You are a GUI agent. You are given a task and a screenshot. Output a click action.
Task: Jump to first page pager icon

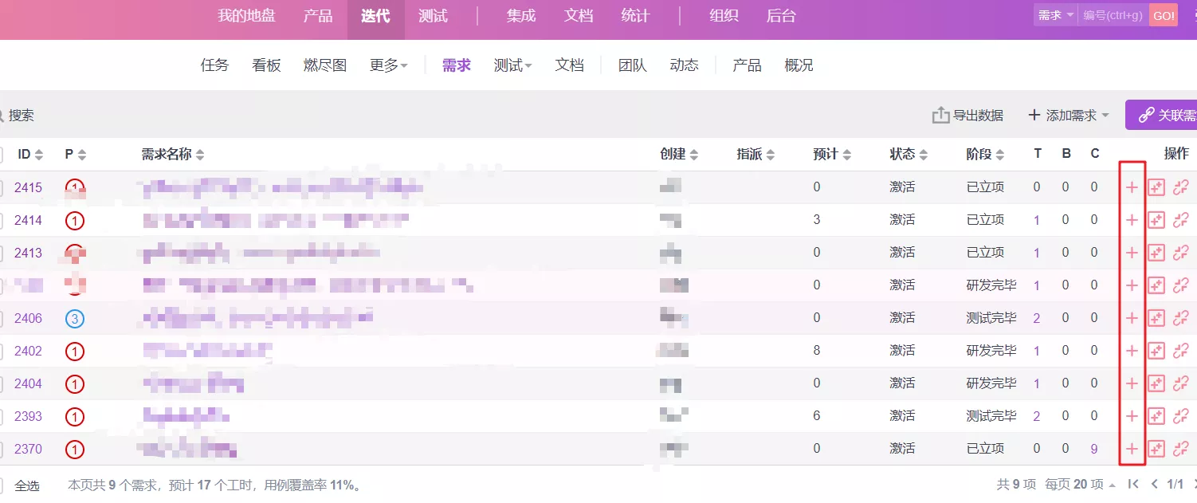point(1133,484)
